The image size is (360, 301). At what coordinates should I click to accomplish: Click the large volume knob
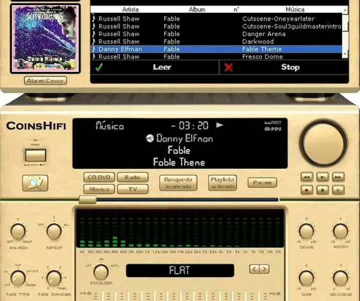[x=323, y=143]
